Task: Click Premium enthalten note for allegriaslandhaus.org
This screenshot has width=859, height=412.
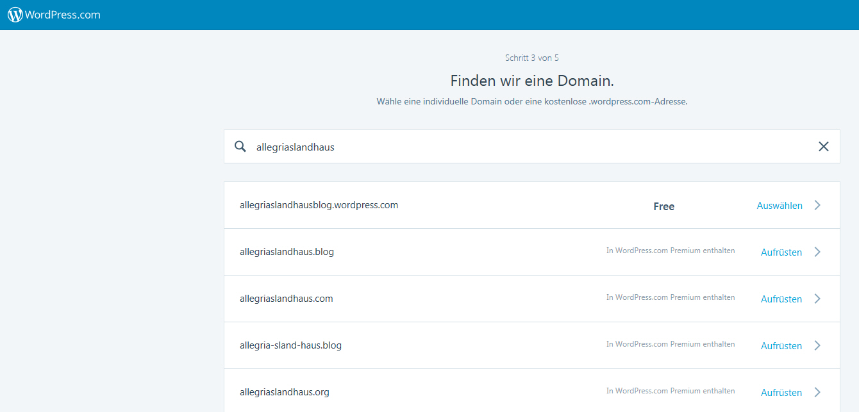Action: tap(671, 391)
